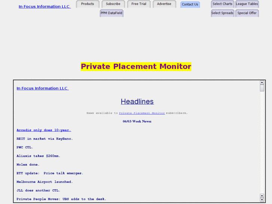272x204 pixels.
Task: Click the bottom scrollbar down arrow
Action: [262, 200]
